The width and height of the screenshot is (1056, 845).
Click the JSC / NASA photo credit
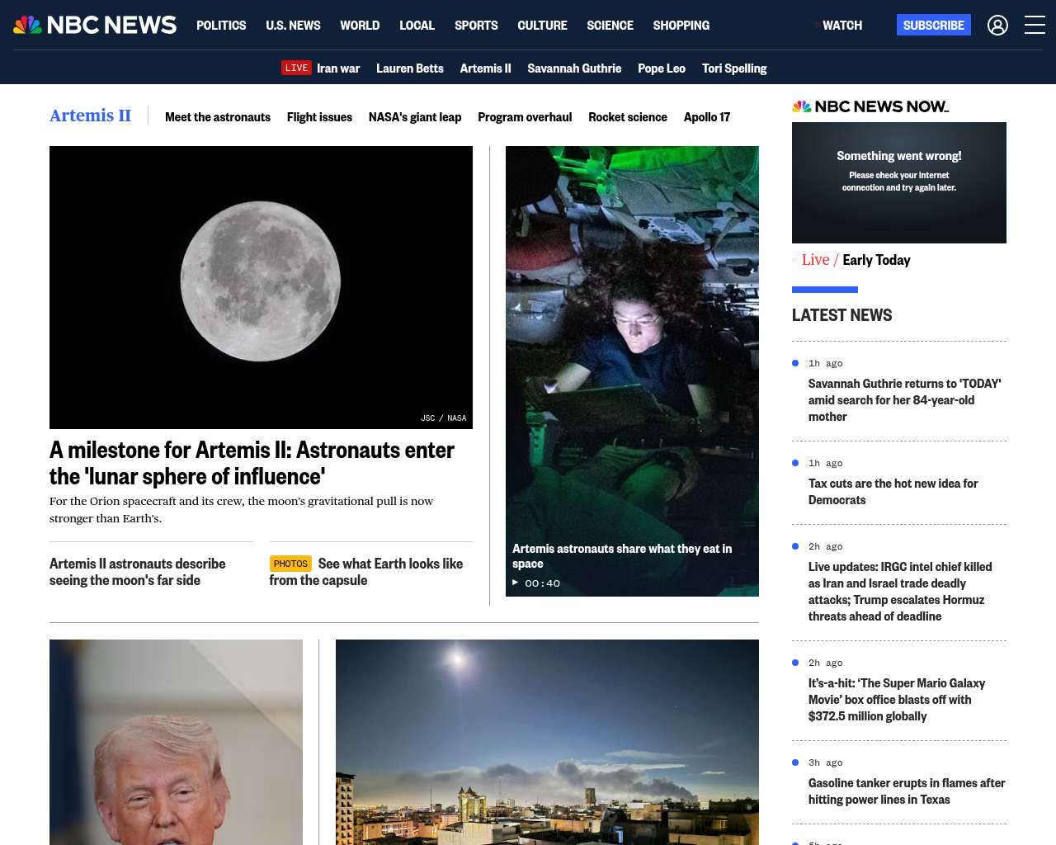[444, 418]
